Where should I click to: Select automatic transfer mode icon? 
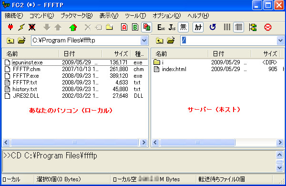click(147, 27)
